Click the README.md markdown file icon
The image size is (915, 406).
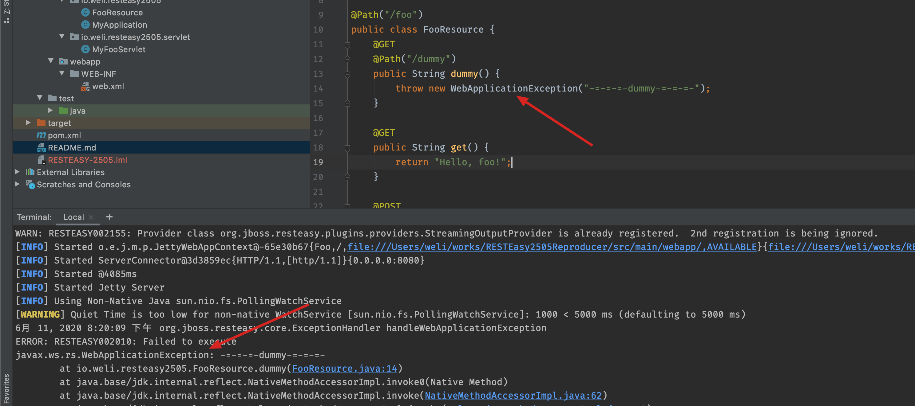(x=41, y=148)
